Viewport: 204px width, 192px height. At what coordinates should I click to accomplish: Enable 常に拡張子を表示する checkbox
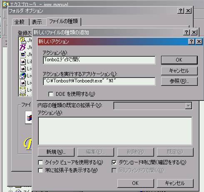tap(40, 170)
